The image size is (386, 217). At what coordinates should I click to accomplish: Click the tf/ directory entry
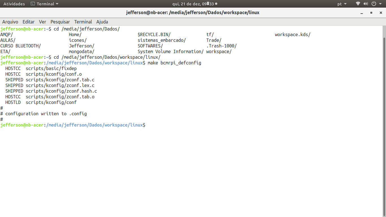(210, 34)
